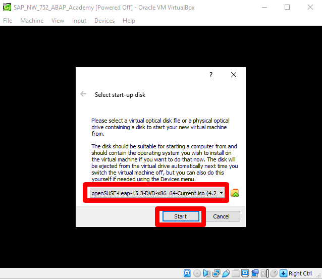This screenshot has width=322, height=279.
Task: Click the network adapters status icon
Action: pyautogui.click(x=216, y=273)
